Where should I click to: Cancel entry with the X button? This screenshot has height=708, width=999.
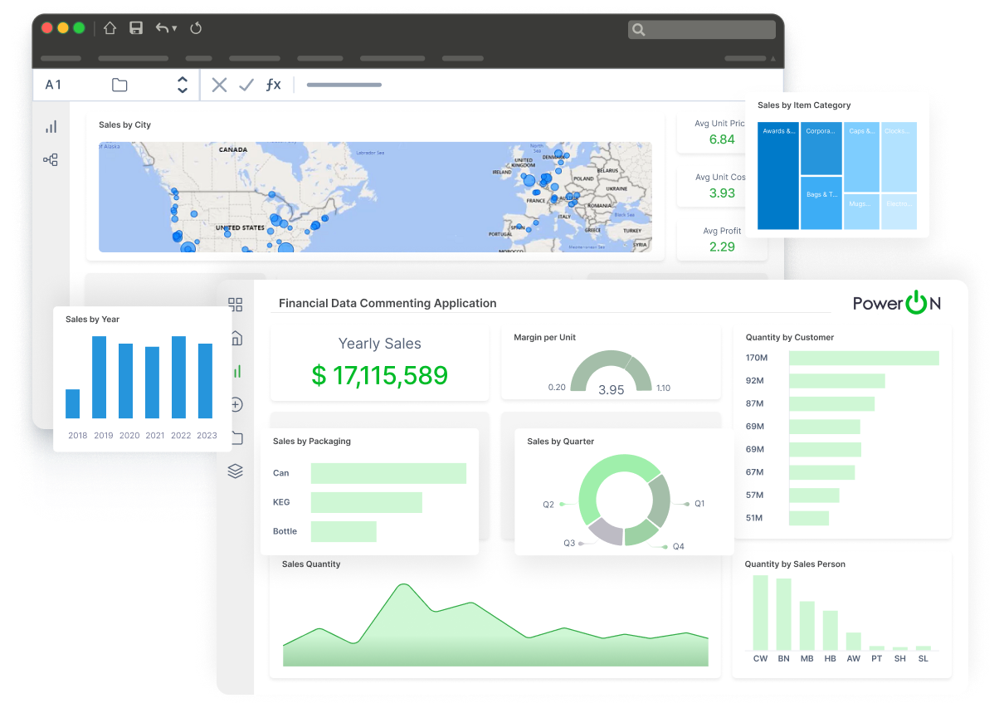218,84
